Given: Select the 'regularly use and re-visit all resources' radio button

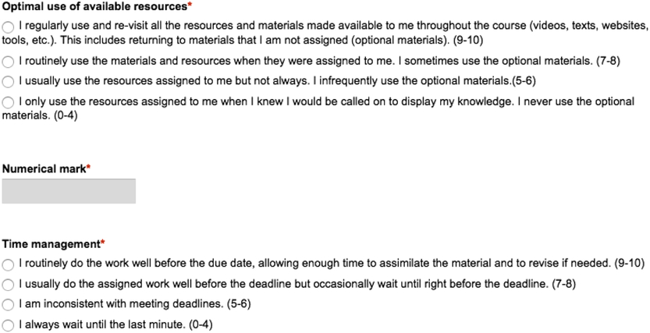Looking at the screenshot, I should [8, 27].
